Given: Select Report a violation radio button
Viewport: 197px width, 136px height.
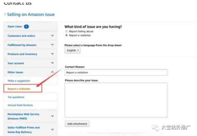Looking at the screenshot, I should pos(67,35).
